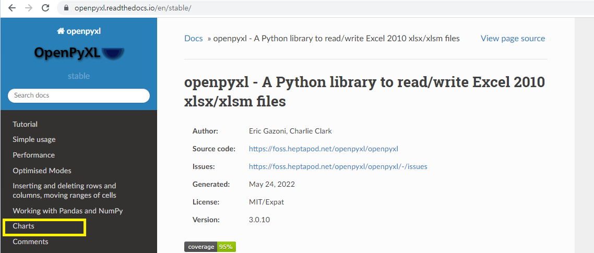Click the 'MIT/Expat' license text
This screenshot has width=594, height=253.
266,202
